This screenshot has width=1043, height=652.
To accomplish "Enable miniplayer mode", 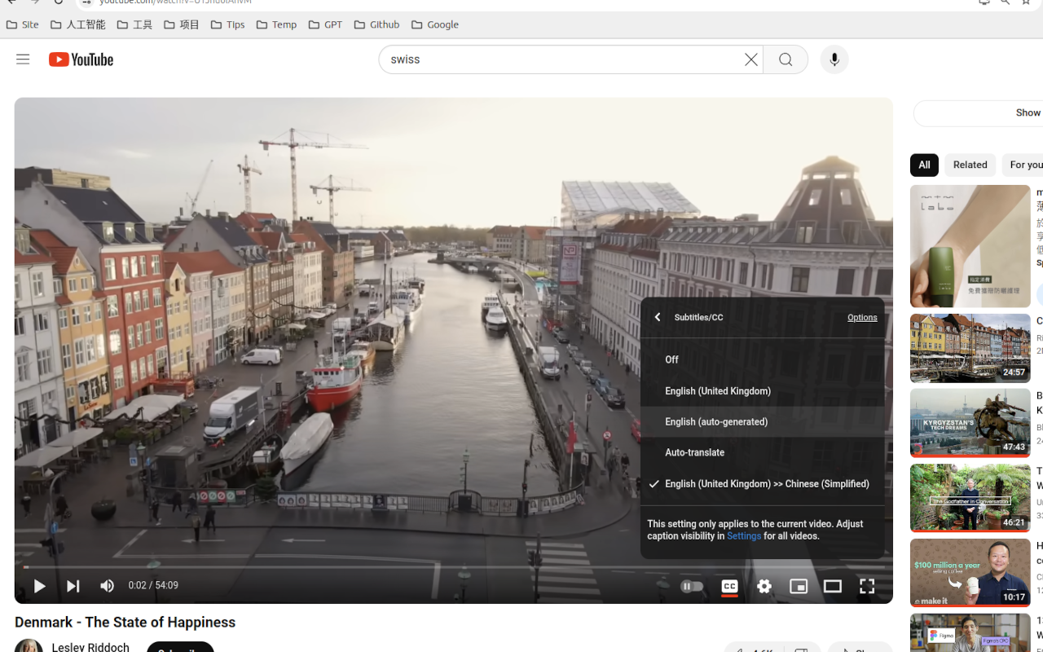I will pos(799,586).
